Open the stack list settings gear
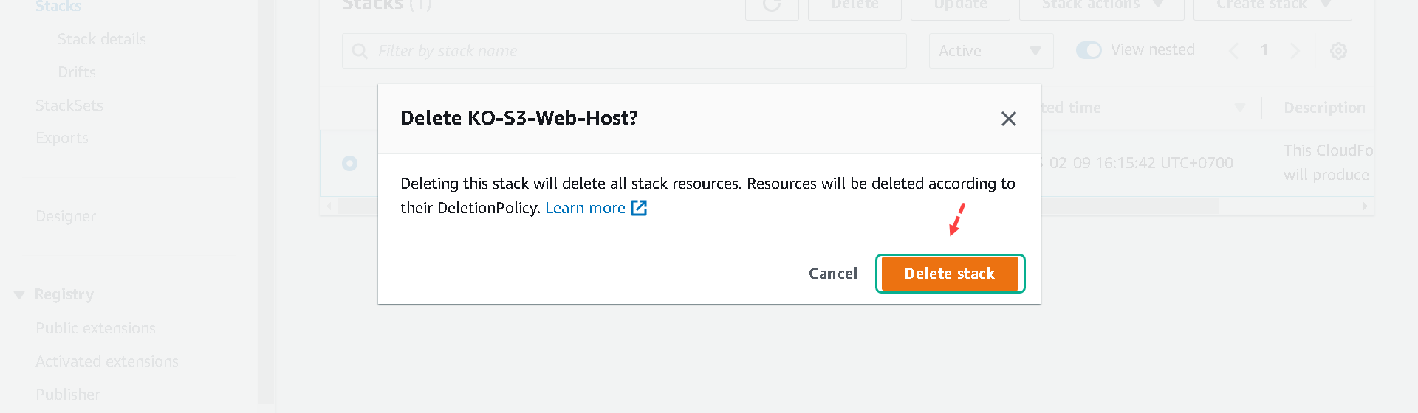 [1338, 51]
